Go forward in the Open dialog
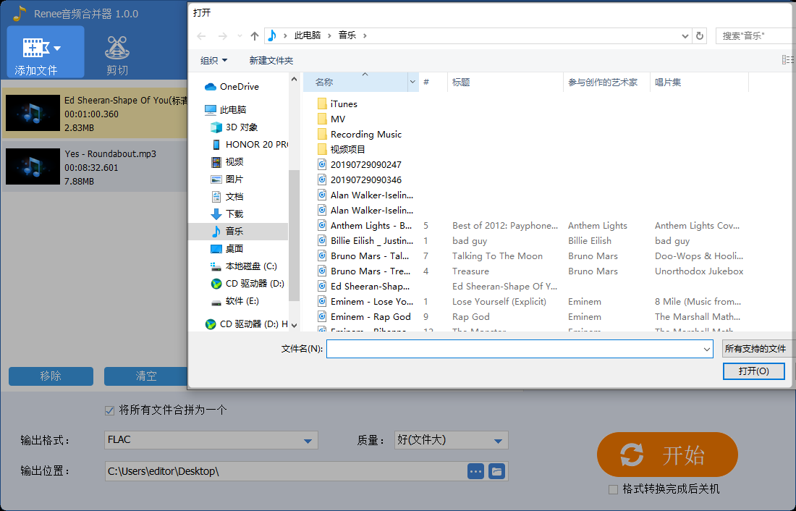The width and height of the screenshot is (796, 511). [x=222, y=36]
